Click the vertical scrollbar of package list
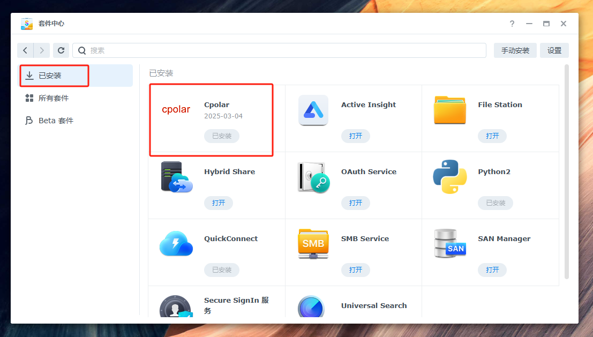Viewport: 593px width, 337px height. point(567,172)
